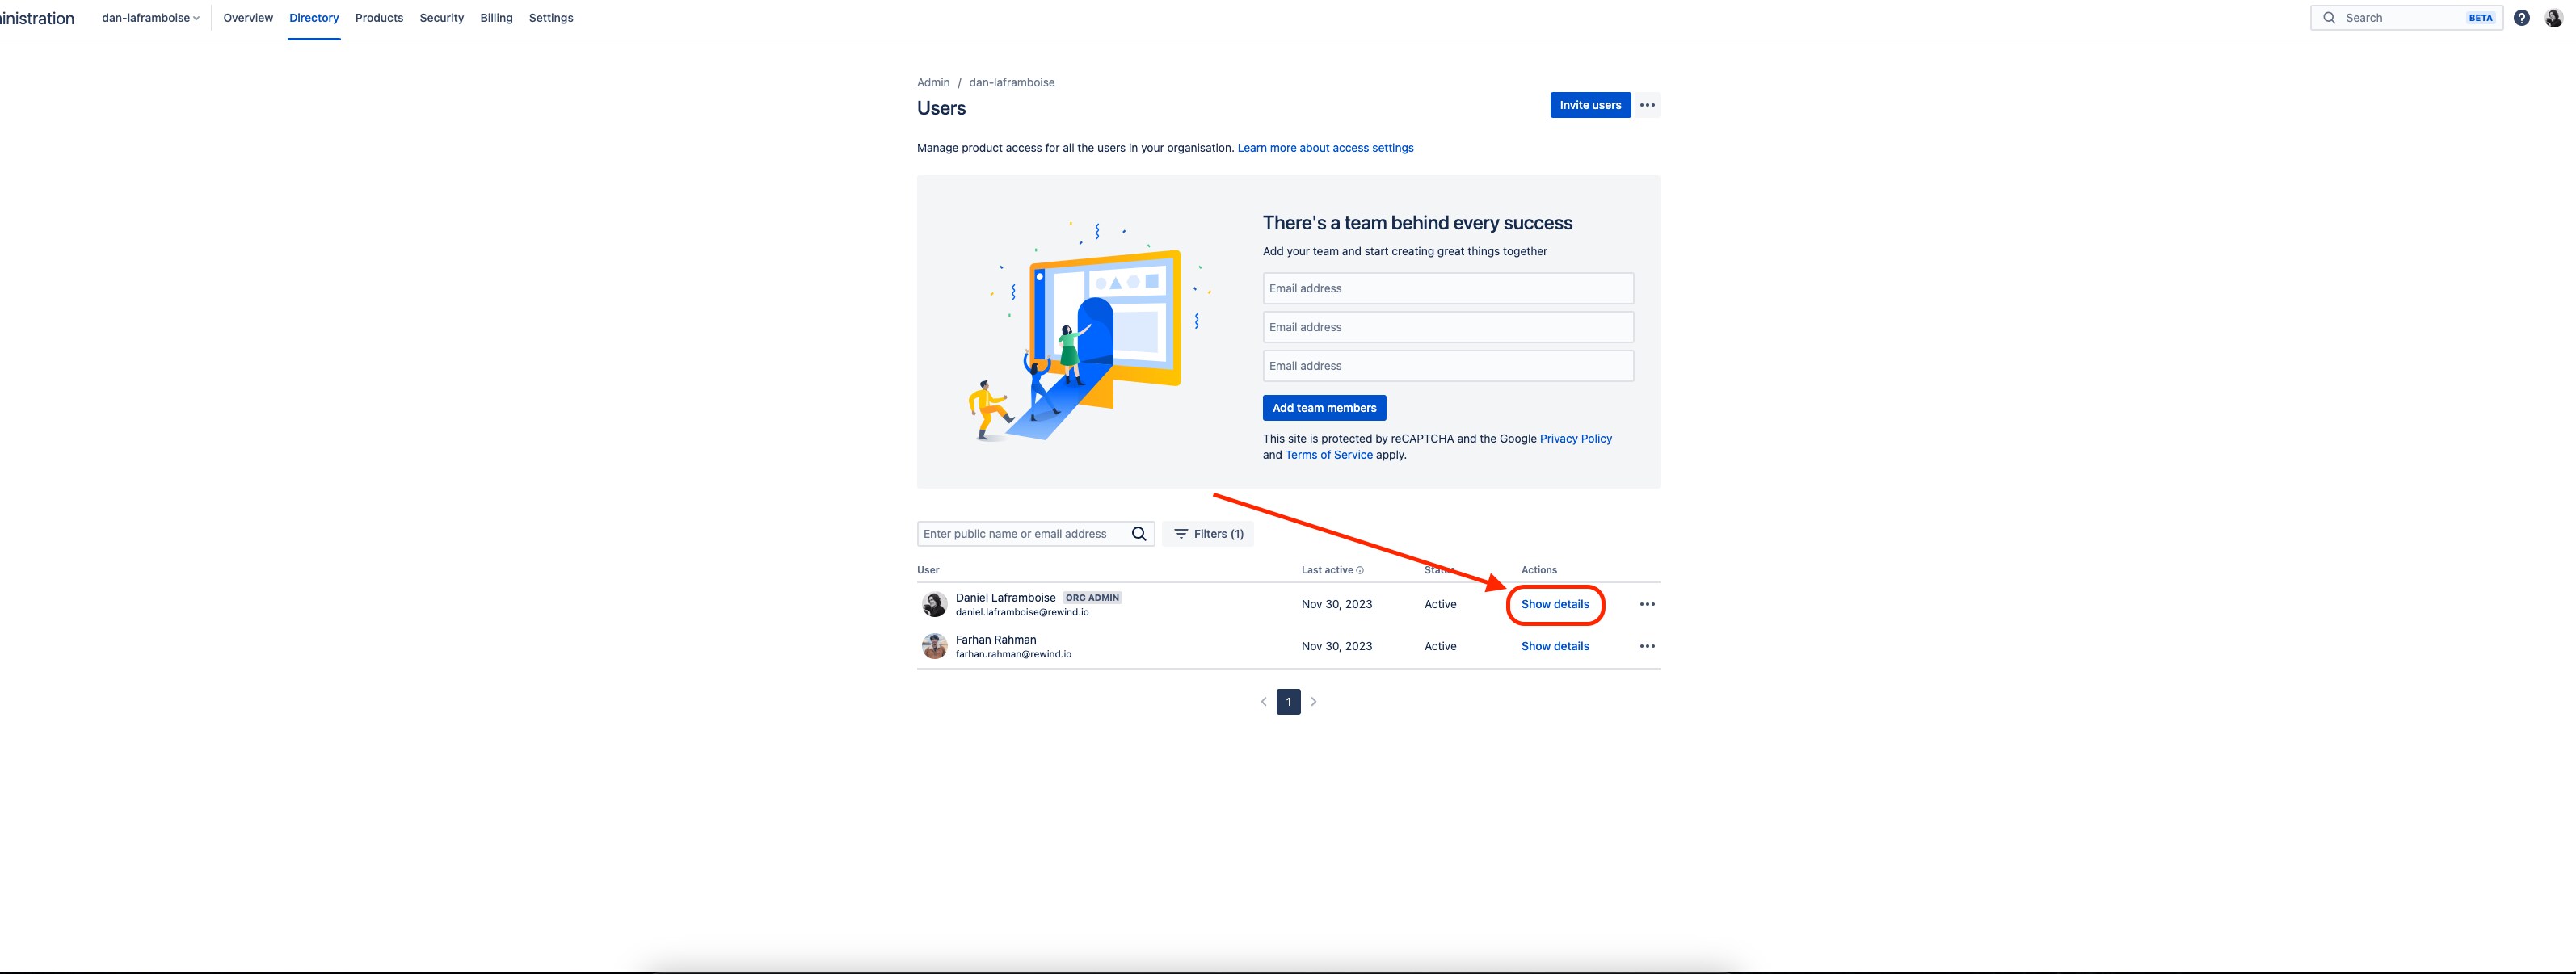
Task: Open the Products tab
Action: point(379,18)
